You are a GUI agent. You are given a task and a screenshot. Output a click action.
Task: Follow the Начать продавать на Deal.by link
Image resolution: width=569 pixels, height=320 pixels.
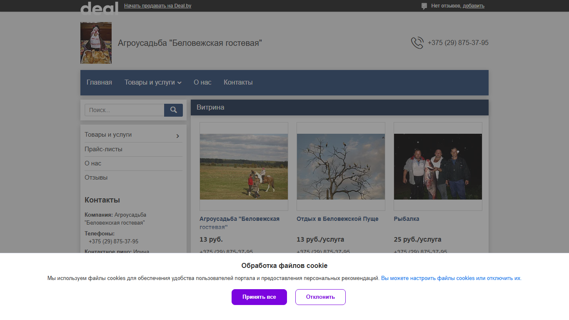(158, 6)
